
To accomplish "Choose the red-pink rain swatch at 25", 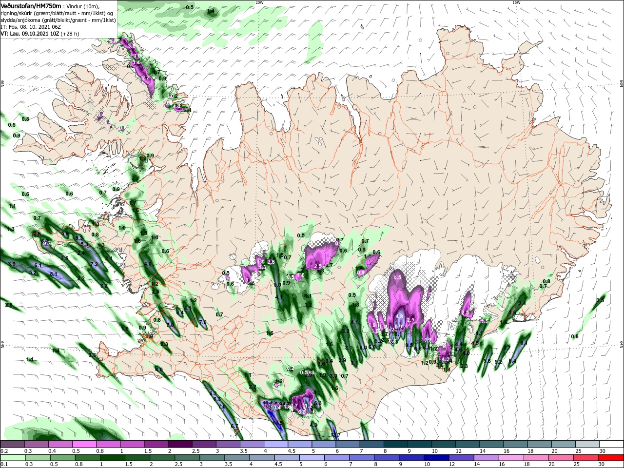I will [586, 458].
